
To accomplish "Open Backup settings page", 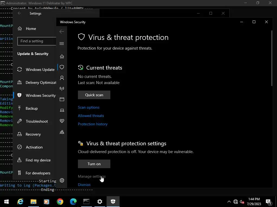I will pyautogui.click(x=27, y=108).
